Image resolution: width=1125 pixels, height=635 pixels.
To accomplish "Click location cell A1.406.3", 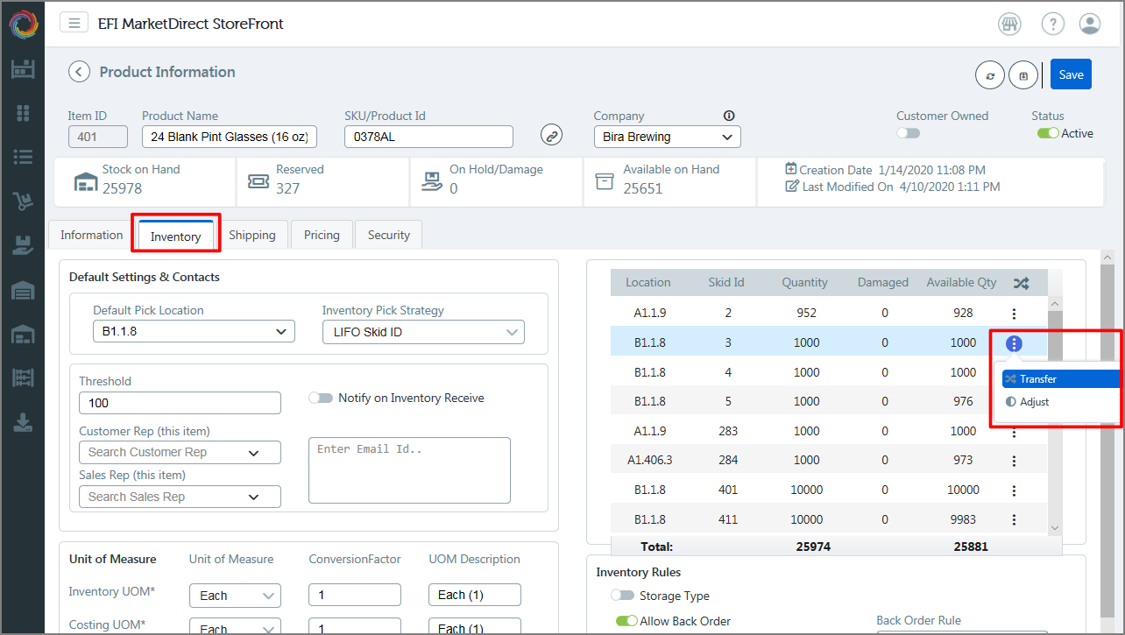I will 648,461.
